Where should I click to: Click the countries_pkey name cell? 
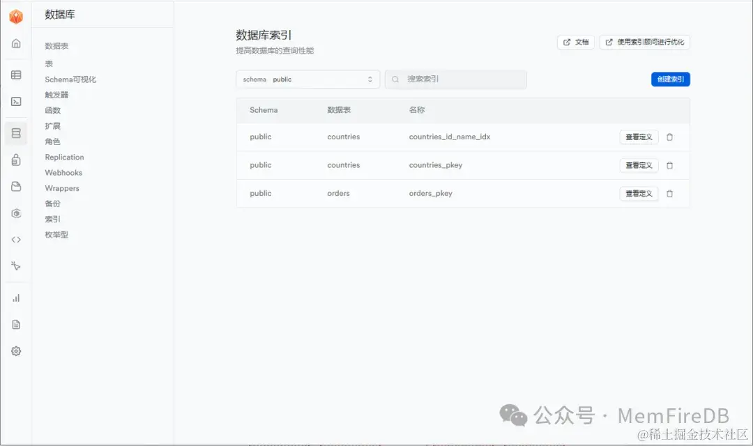[436, 165]
